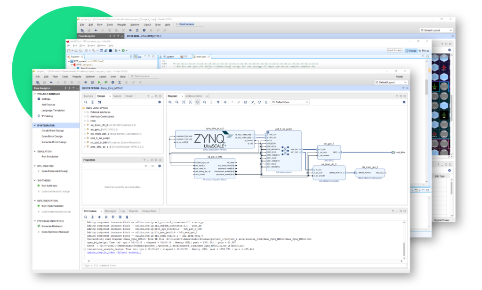Collapse SIMULATION section chevron
This screenshot has width=482, height=290.
[x=35, y=151]
